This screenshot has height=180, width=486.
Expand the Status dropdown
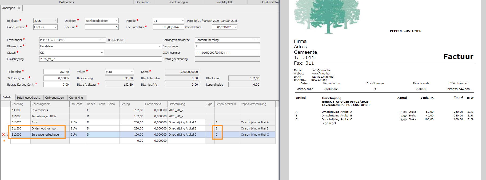point(102,53)
